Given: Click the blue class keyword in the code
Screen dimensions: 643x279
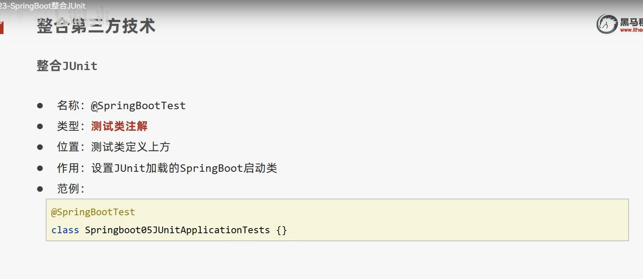Looking at the screenshot, I should pyautogui.click(x=65, y=230).
